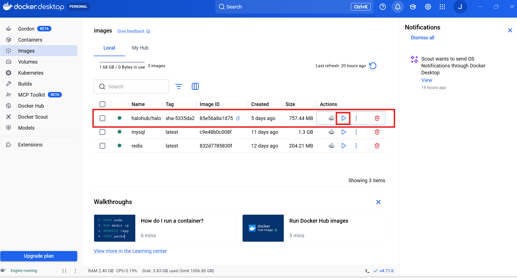Delete the redis image
This screenshot has width=517, height=278.
[377, 146]
